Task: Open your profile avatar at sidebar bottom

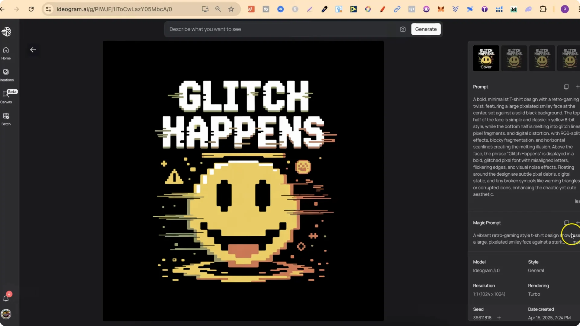Action: (x=7, y=314)
